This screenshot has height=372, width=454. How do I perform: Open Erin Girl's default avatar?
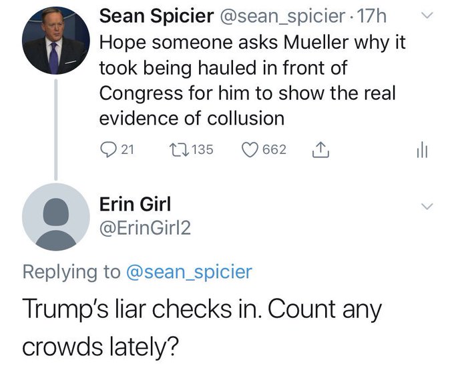56,217
